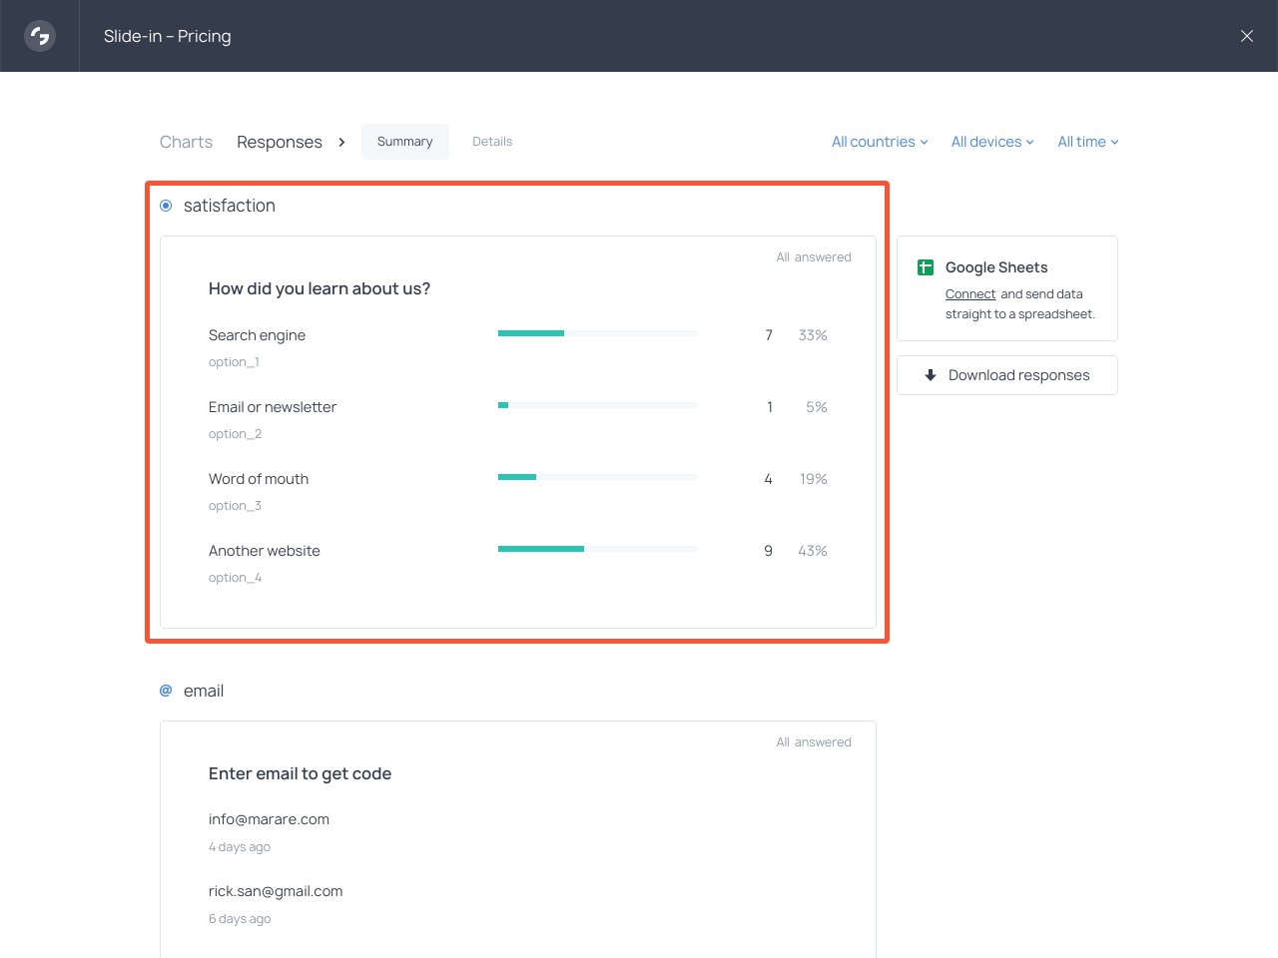Click the Connect link for Google Sheets
The image size is (1278, 958).
[x=970, y=294]
